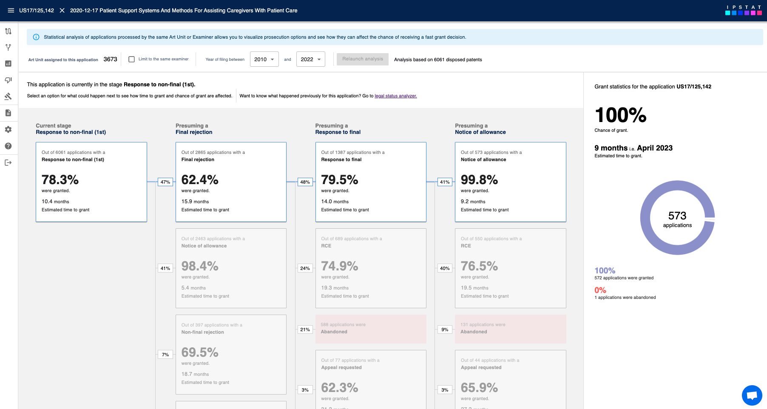Open the gavel legal icon
The height and width of the screenshot is (409, 767).
(x=8, y=97)
